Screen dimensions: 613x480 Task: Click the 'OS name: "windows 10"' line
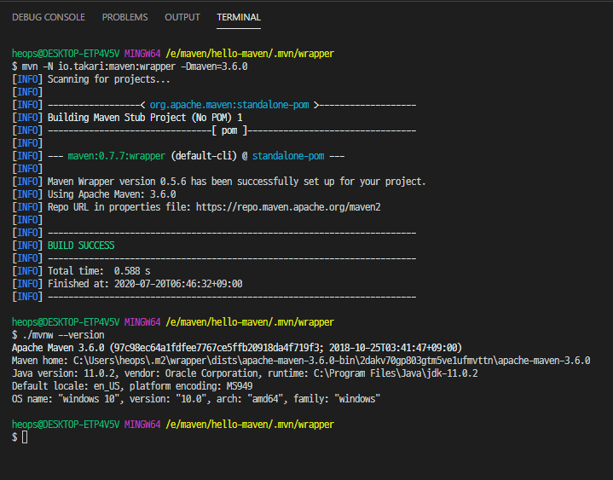coord(196,399)
